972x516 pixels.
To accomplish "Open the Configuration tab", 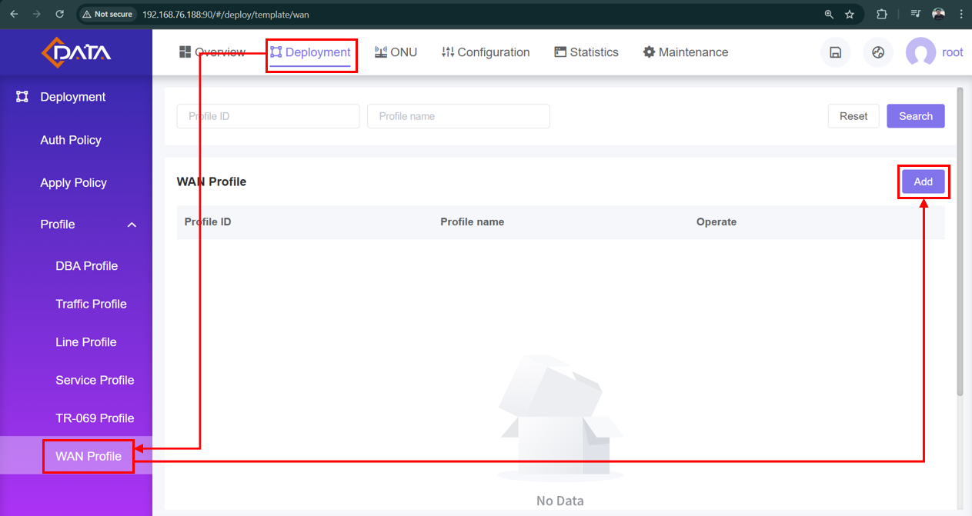I will pyautogui.click(x=486, y=52).
